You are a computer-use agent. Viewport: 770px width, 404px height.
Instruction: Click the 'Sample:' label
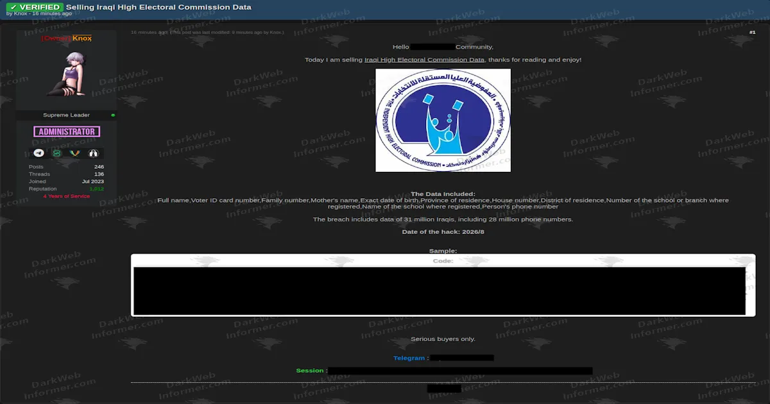pos(443,251)
